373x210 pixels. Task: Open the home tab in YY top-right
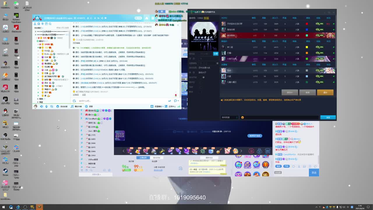click(147, 18)
